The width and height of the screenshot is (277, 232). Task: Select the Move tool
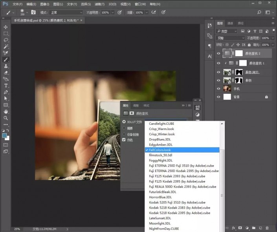tap(6, 27)
